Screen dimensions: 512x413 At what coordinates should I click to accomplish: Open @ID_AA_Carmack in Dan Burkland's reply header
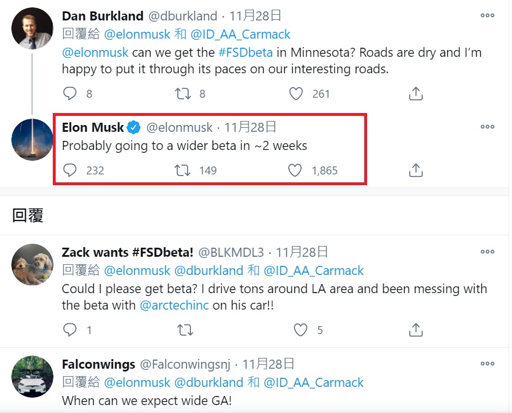[240, 34]
